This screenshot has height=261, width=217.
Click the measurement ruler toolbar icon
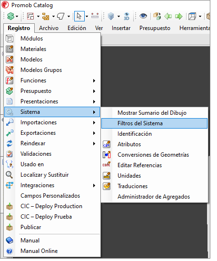pos(95,16)
